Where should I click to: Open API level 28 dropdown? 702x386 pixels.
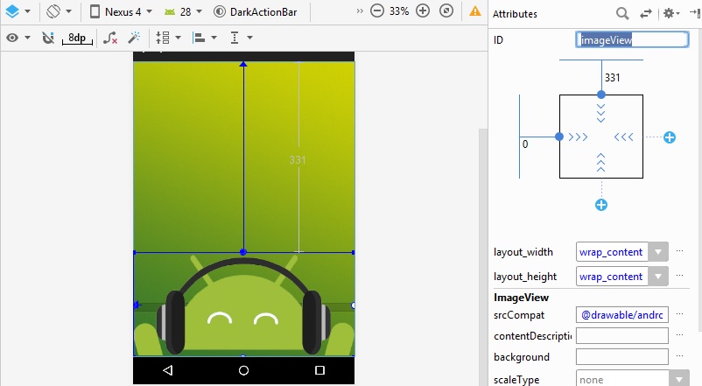tap(185, 12)
